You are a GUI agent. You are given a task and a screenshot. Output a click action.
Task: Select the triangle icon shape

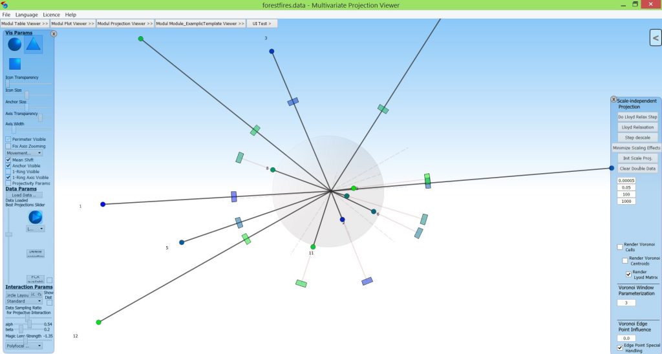[x=34, y=44]
